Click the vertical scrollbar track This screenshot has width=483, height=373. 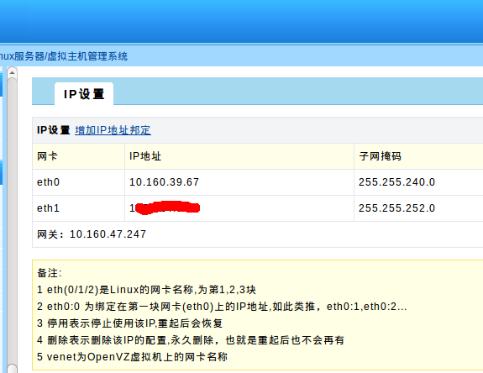(x=12, y=220)
